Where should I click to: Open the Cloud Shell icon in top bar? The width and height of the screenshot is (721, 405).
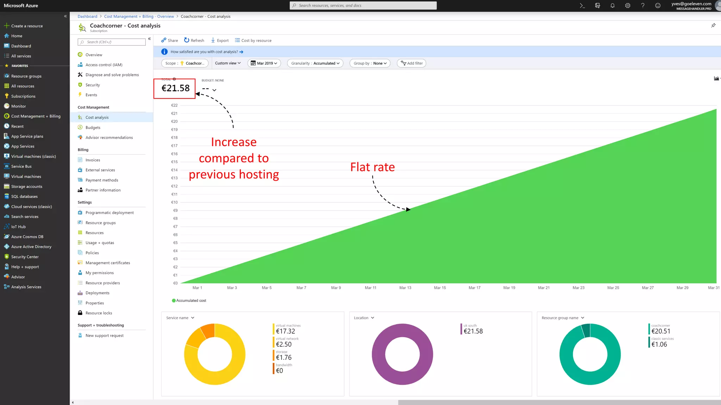tap(582, 6)
